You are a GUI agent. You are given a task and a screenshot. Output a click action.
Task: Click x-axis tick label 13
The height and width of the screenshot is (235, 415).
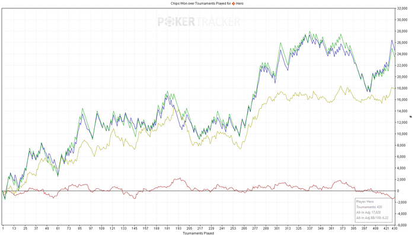[14, 228]
